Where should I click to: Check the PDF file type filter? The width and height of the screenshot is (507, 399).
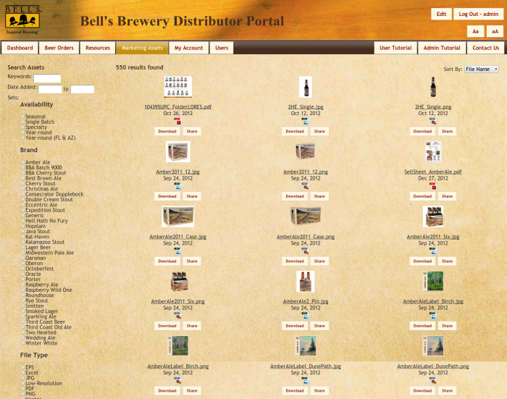point(23,389)
